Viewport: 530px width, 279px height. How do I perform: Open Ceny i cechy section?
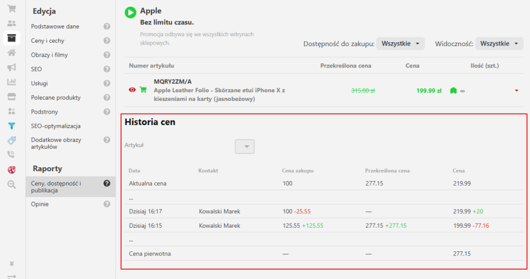click(48, 40)
